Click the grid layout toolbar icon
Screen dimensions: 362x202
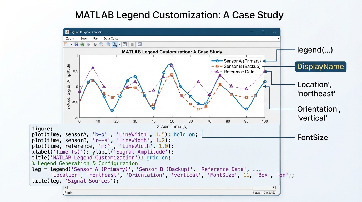125,44
